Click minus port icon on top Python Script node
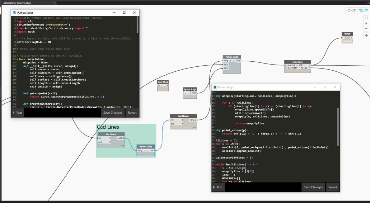The width and height of the screenshot is (370, 203). (x=234, y=61)
